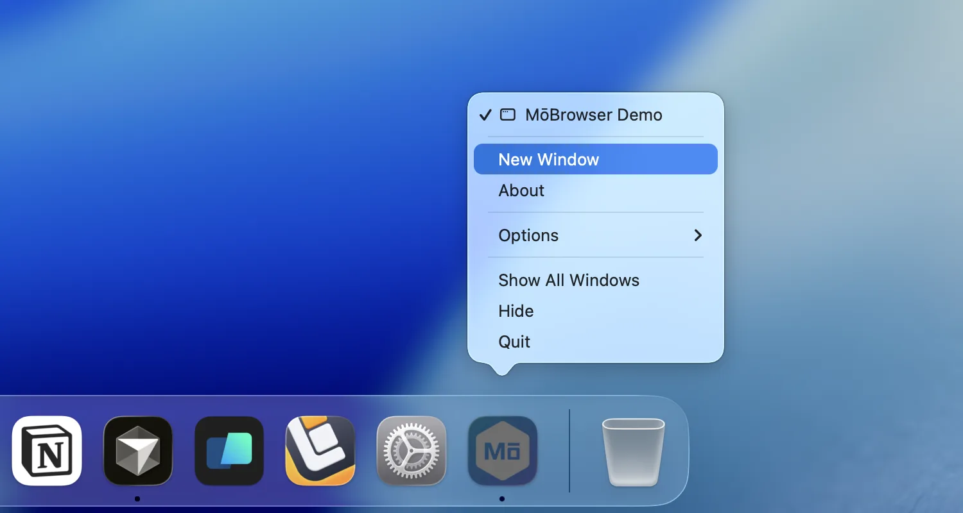Click the checkmark next to MōBrowser Demo

[x=485, y=115]
